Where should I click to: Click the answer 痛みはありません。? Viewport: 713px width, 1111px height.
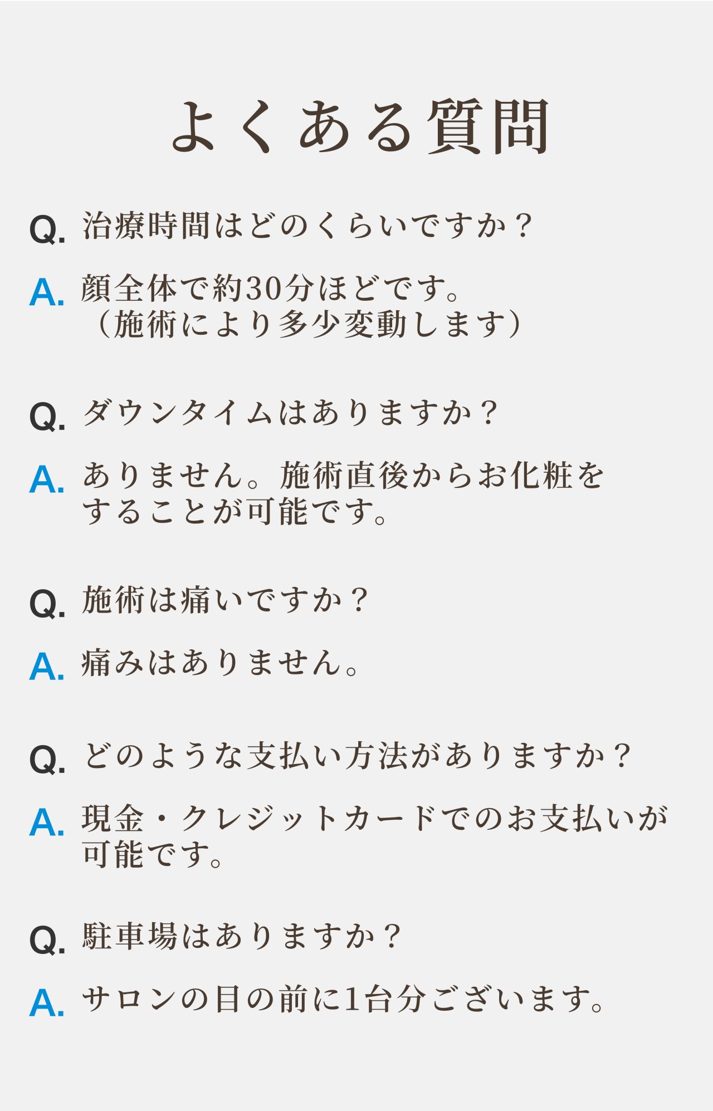pos(221,663)
